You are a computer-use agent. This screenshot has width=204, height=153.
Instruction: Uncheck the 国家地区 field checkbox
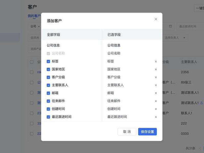click(48, 69)
